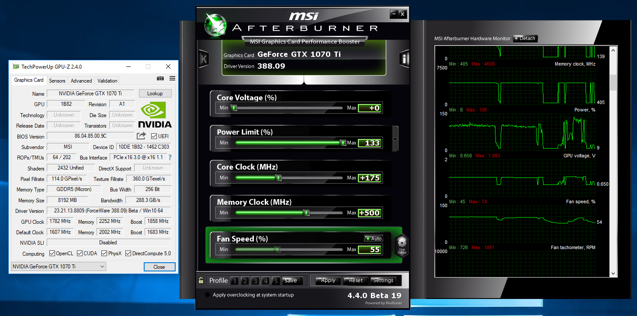The height and width of the screenshot is (316, 637).
Task: Select Afterburner profile slot 1
Action: [235, 281]
